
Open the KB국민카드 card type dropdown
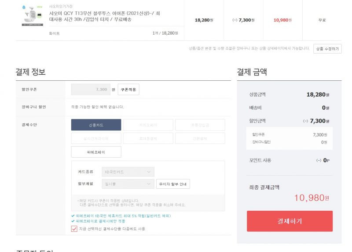pos(128,172)
